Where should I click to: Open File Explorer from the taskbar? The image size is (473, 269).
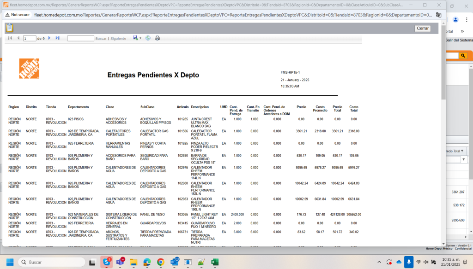(133, 263)
